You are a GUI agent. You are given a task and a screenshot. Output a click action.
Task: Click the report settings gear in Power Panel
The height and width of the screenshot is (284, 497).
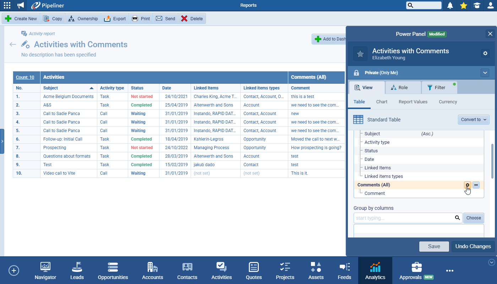coord(485,53)
